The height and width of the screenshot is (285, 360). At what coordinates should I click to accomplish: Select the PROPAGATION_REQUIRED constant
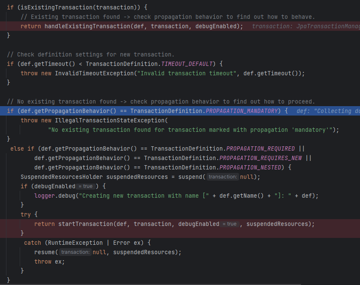[x=261, y=148]
